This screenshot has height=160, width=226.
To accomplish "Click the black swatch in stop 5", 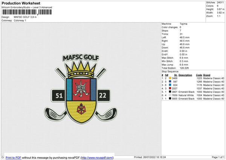I will (170, 92).
